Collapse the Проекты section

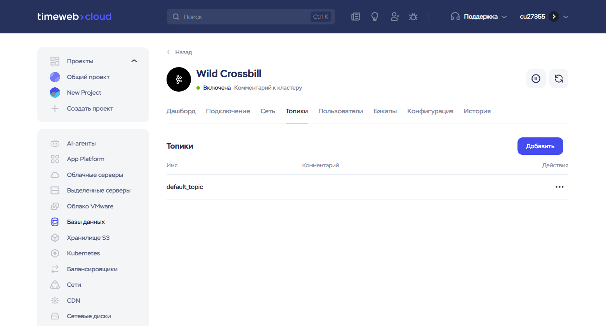[134, 61]
